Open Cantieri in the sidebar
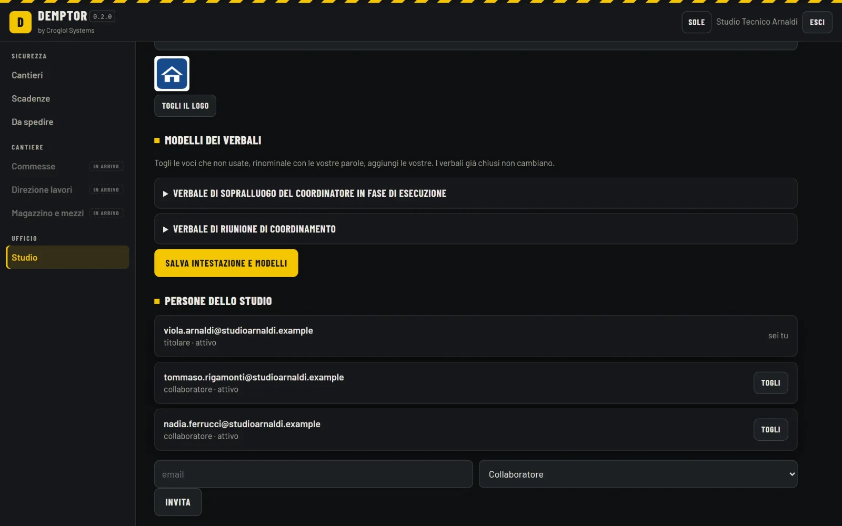This screenshot has height=526, width=842. pos(67,75)
